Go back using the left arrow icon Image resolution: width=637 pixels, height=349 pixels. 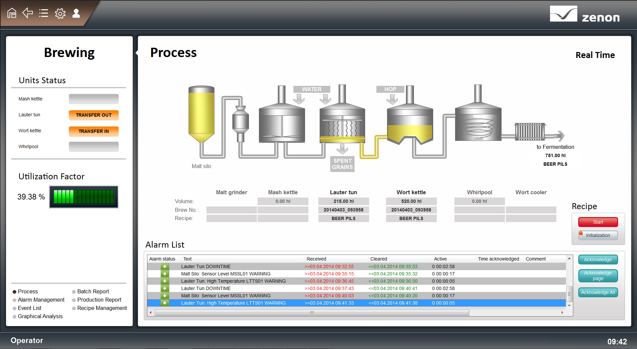pyautogui.click(x=28, y=13)
